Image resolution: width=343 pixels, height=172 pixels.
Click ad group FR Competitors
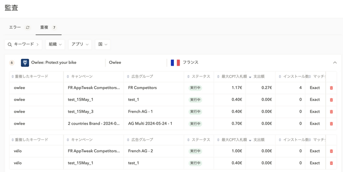pyautogui.click(x=142, y=88)
